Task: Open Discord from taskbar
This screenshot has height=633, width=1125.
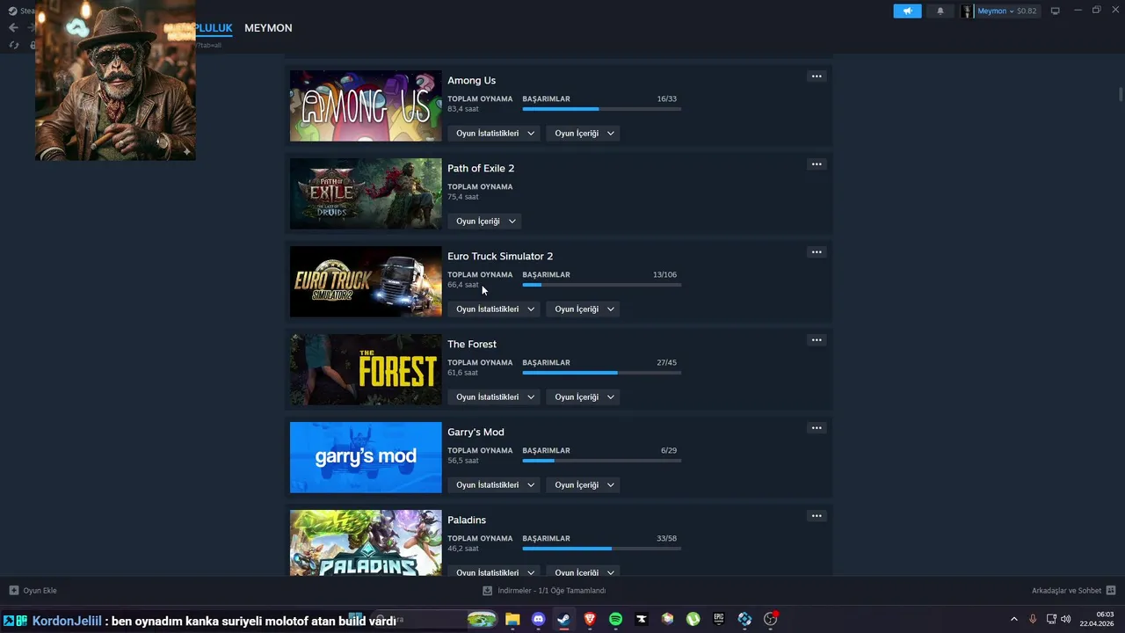Action: (x=538, y=620)
